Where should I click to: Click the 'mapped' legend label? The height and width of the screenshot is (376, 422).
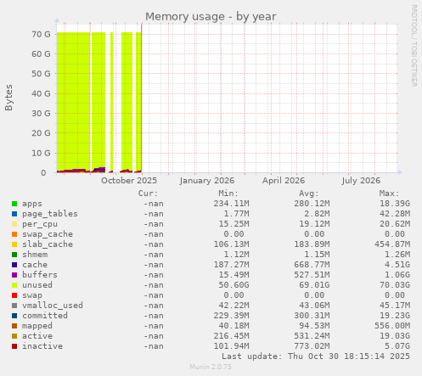pos(37,326)
